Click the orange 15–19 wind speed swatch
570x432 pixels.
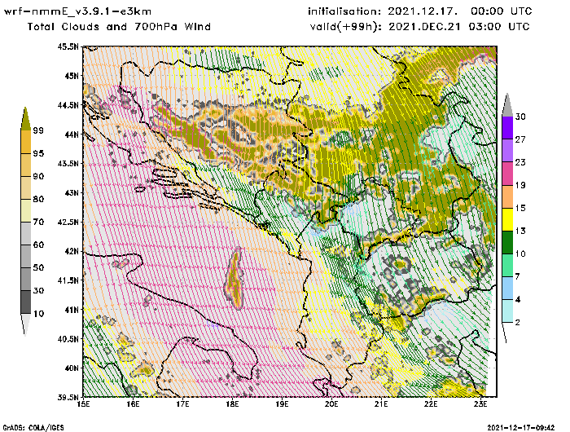(x=507, y=196)
